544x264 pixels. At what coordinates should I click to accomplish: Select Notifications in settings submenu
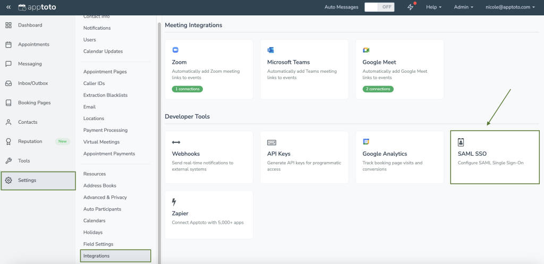97,28
